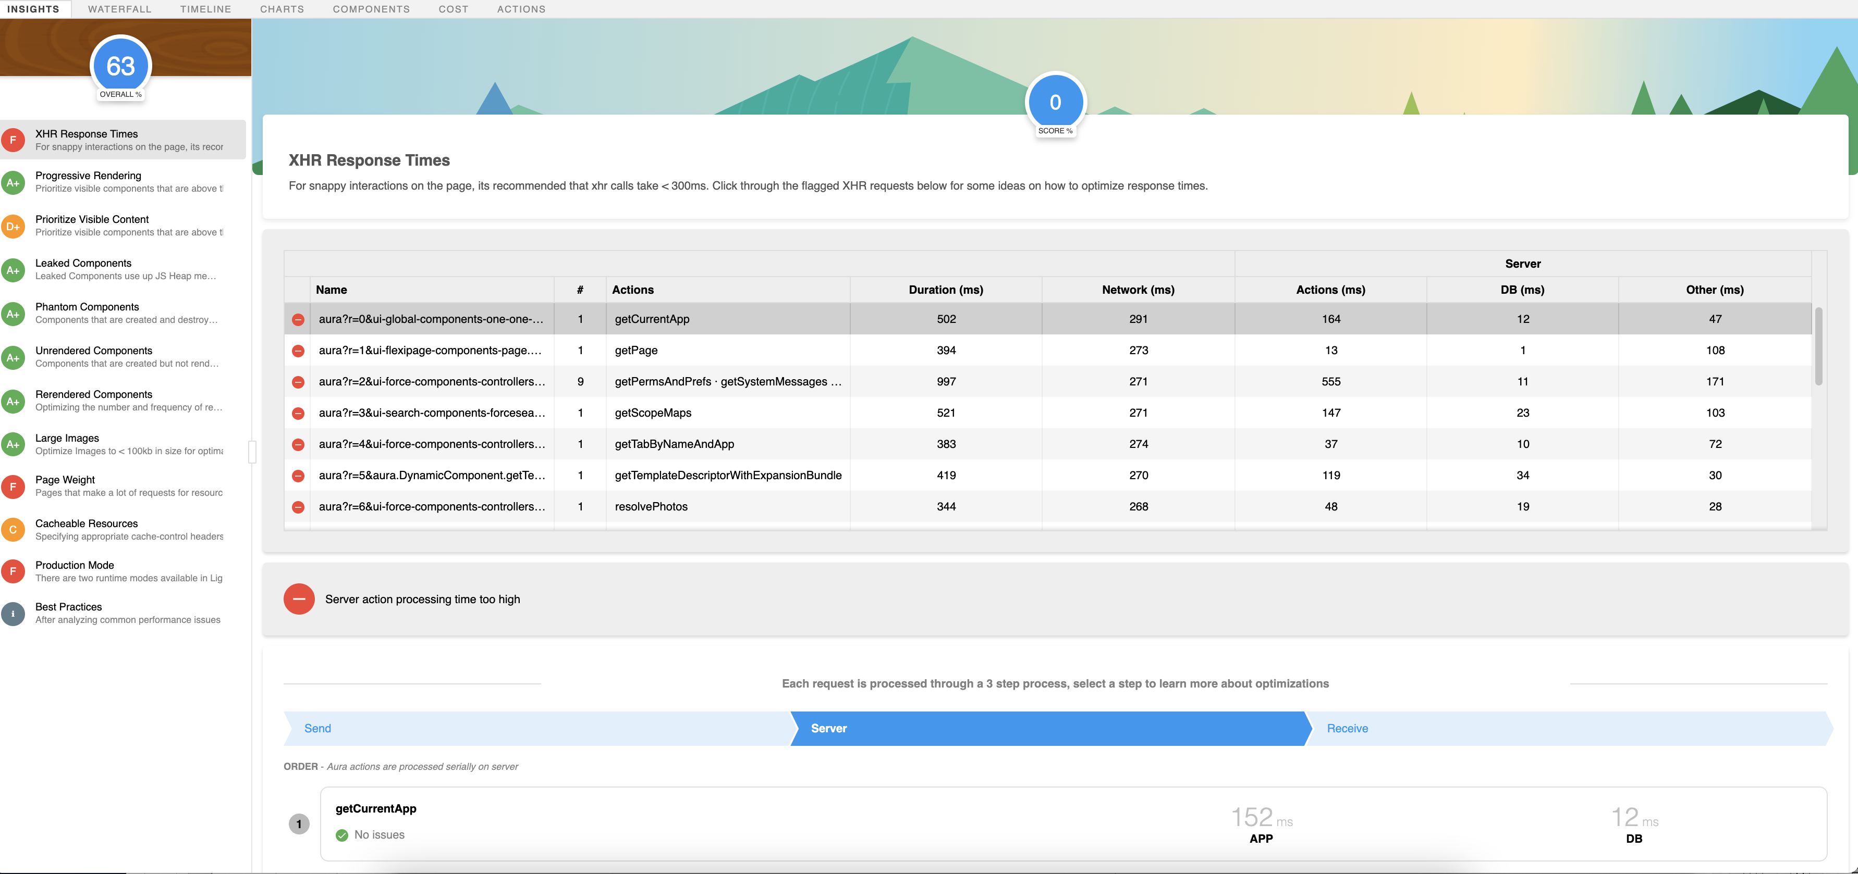
Task: Toggle the flag on the resolvePhotos request row
Action: coord(299,506)
